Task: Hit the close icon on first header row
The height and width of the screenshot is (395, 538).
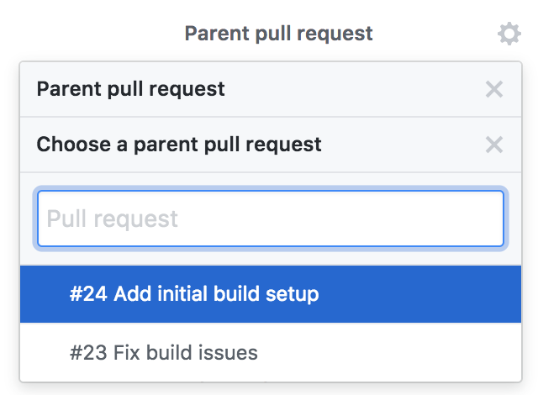Action: (494, 89)
